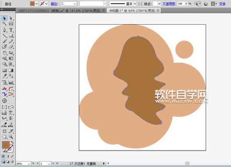The height and width of the screenshot is (167, 231).
Task: Set paint mode to Color
Action: [3, 156]
